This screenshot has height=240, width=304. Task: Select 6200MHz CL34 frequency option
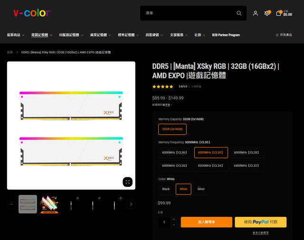(211, 166)
